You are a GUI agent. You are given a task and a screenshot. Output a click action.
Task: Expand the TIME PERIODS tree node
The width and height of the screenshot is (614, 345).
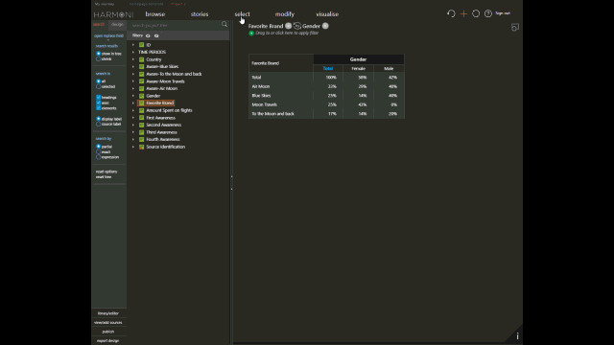(133, 52)
